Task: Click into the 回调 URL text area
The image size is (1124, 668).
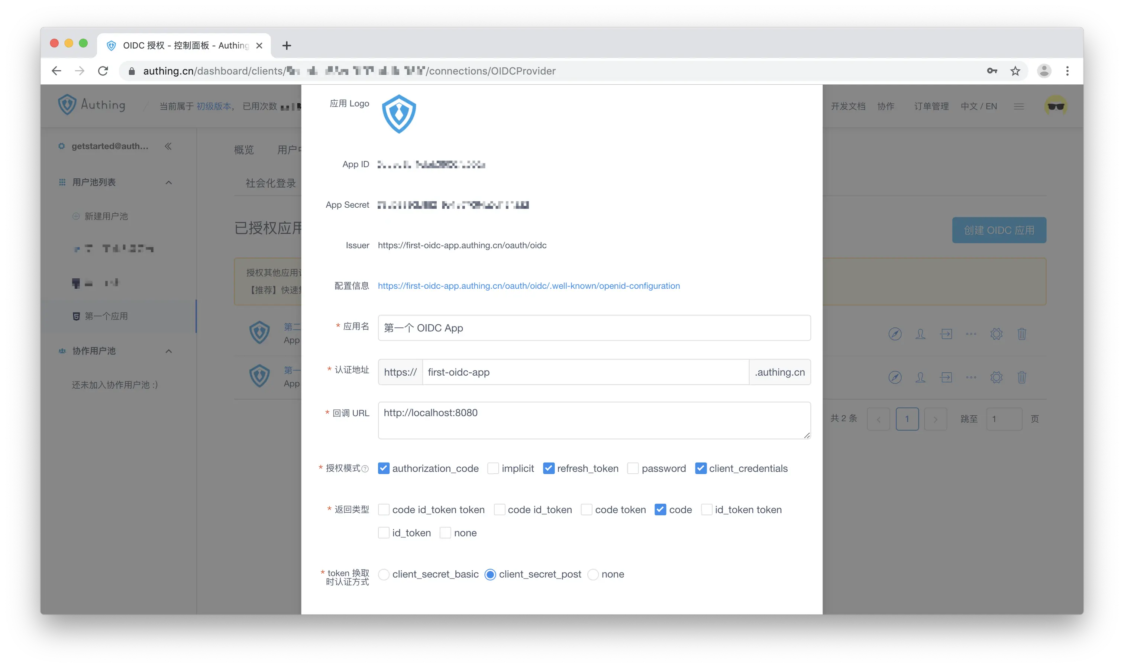Action: coord(594,420)
